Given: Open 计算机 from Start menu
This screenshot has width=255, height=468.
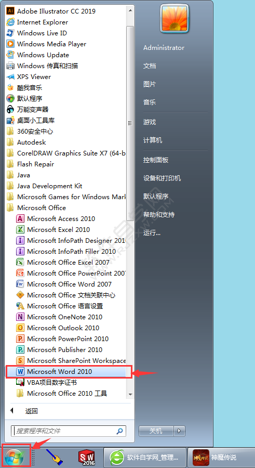Looking at the screenshot, I should (153, 140).
